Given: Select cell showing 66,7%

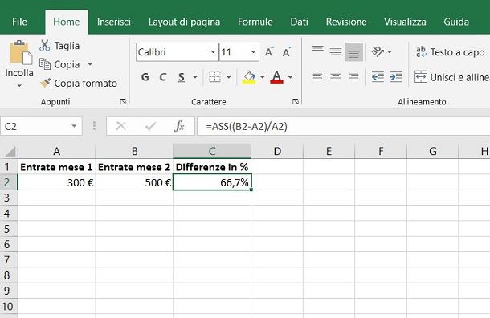Looking at the screenshot, I should 212,182.
